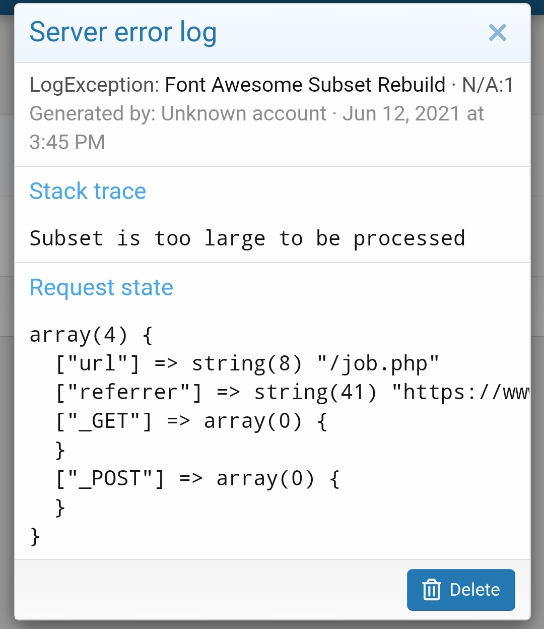
Task: Close the Server error log dialog
Action: coord(497,33)
